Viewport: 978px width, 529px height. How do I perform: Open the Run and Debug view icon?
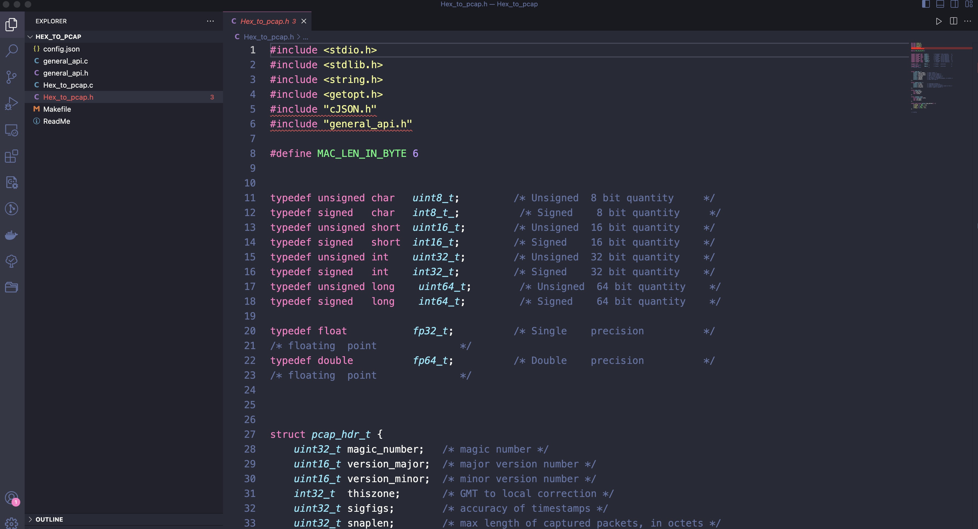pos(12,103)
